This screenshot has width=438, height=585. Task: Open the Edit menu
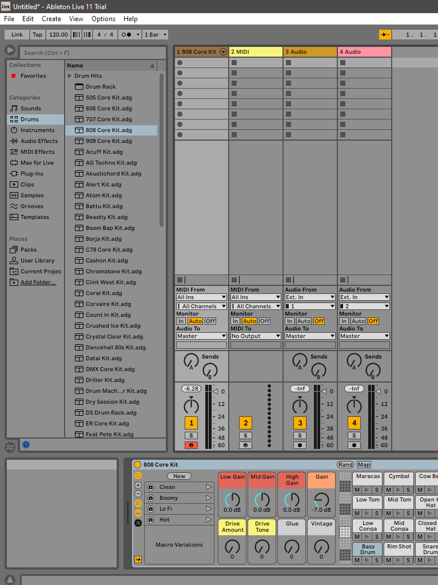[28, 19]
